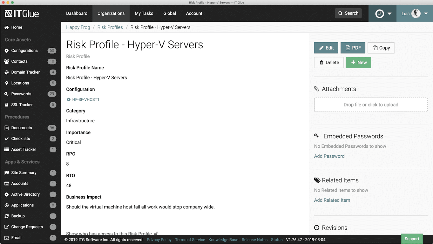Open the HF-SF-VHOST1 configuration link
433x244 pixels.
85,99
